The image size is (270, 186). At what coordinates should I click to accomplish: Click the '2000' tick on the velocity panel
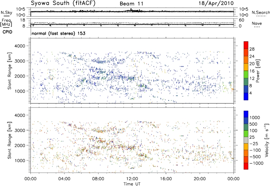click(x=20, y=145)
